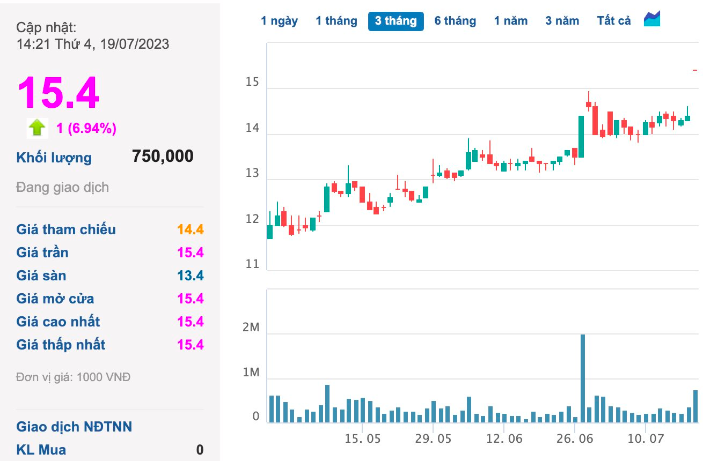Click the '15. 05' date axis label
Image resolution: width=703 pixels, height=461 pixels.
pos(363,438)
